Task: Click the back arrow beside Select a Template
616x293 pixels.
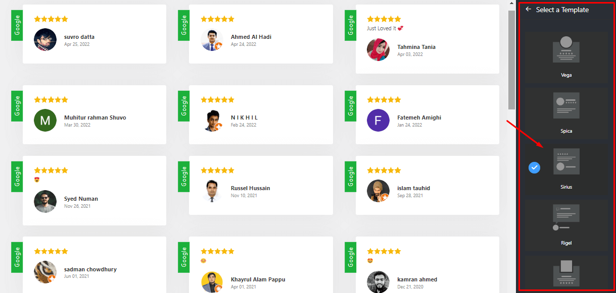Action: click(529, 10)
